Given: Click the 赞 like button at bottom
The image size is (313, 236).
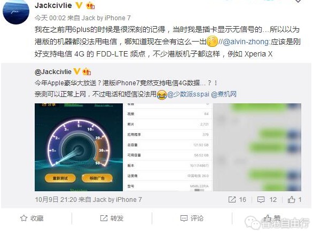Looking at the screenshot, I should (272, 218).
